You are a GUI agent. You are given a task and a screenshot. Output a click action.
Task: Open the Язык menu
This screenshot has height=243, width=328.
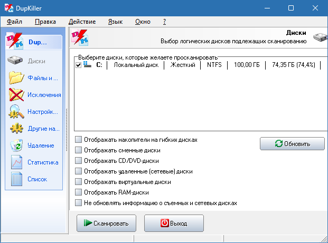point(115,22)
